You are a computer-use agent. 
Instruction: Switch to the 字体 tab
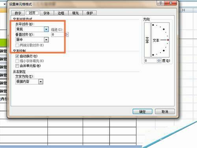(x=46, y=13)
